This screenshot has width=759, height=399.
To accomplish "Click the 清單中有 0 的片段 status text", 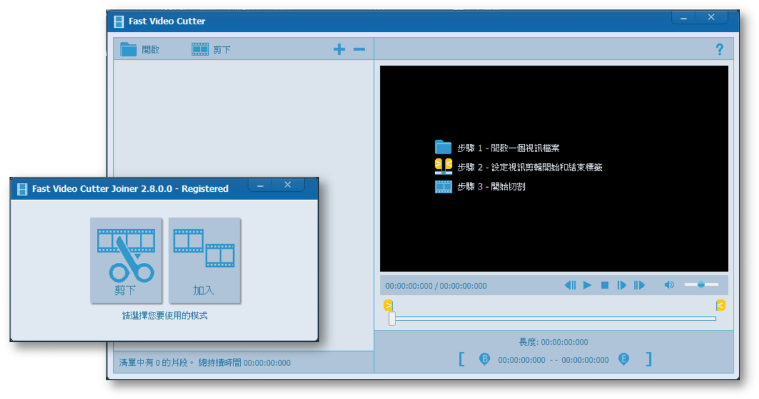I will pyautogui.click(x=157, y=363).
